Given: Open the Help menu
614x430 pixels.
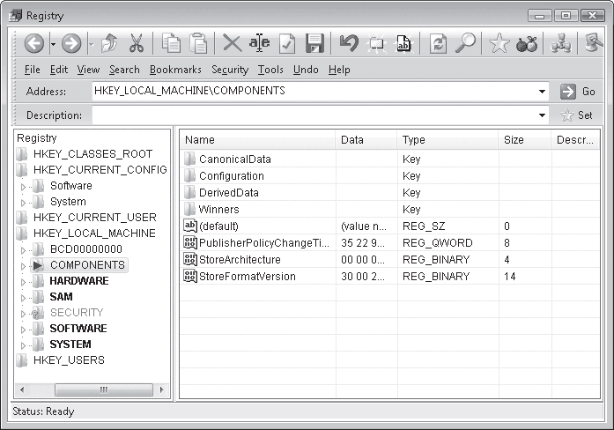Looking at the screenshot, I should 339,70.
